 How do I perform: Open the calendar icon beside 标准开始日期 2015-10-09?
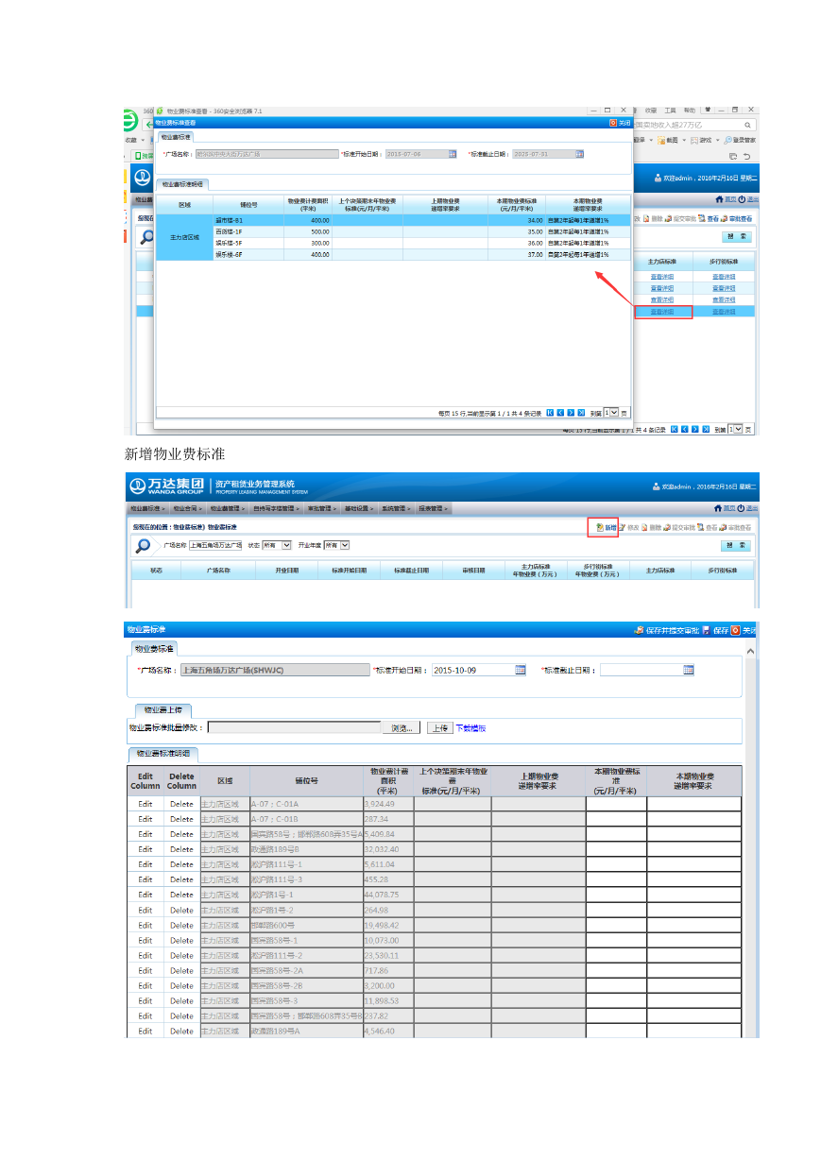pos(521,670)
